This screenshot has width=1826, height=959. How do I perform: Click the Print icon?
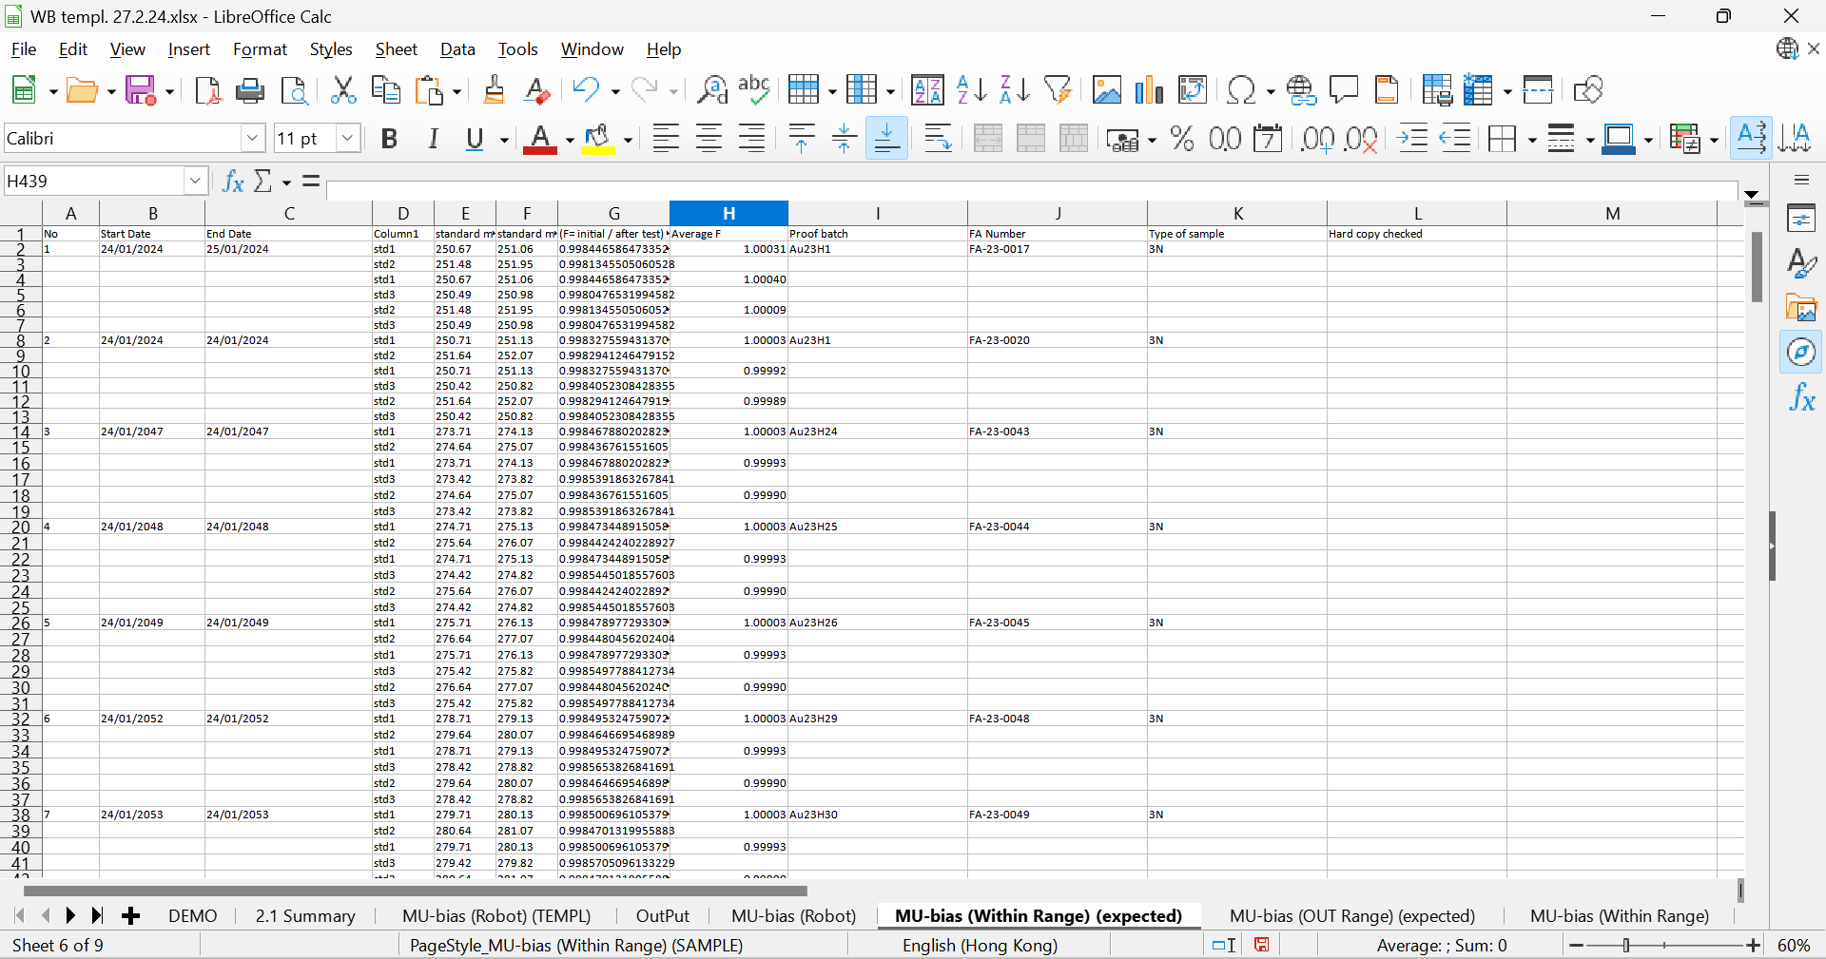[250, 90]
